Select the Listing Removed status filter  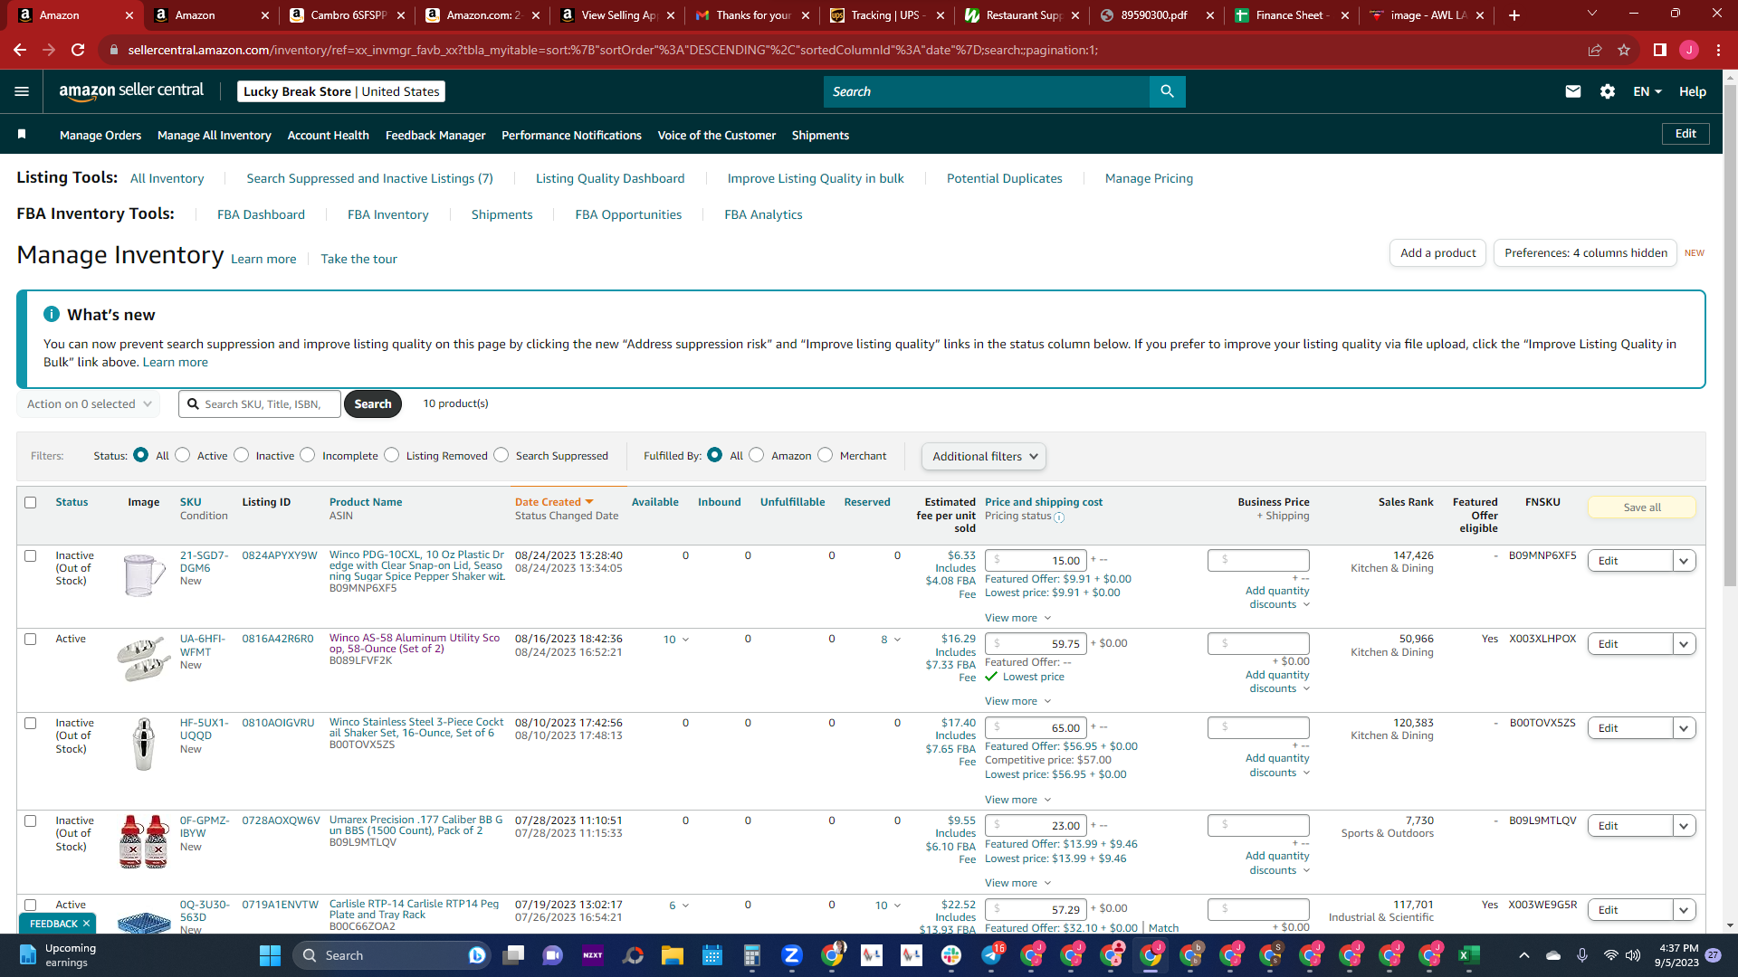tap(391, 455)
